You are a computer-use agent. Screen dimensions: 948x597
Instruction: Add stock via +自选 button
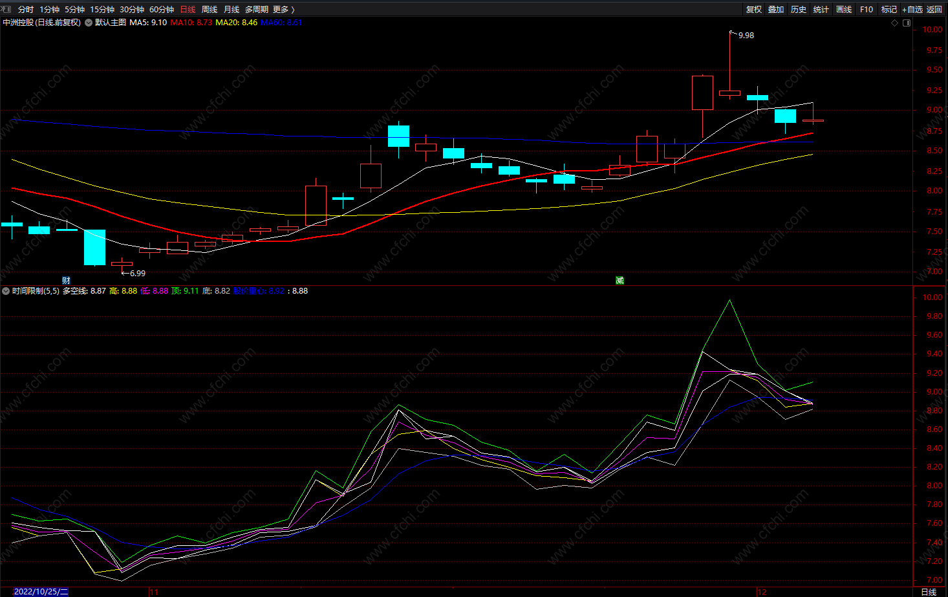[912, 9]
